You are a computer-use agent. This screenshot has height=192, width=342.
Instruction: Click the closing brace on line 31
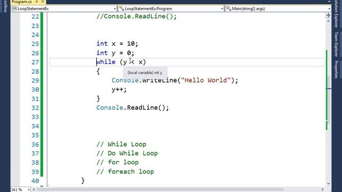[x=98, y=99]
